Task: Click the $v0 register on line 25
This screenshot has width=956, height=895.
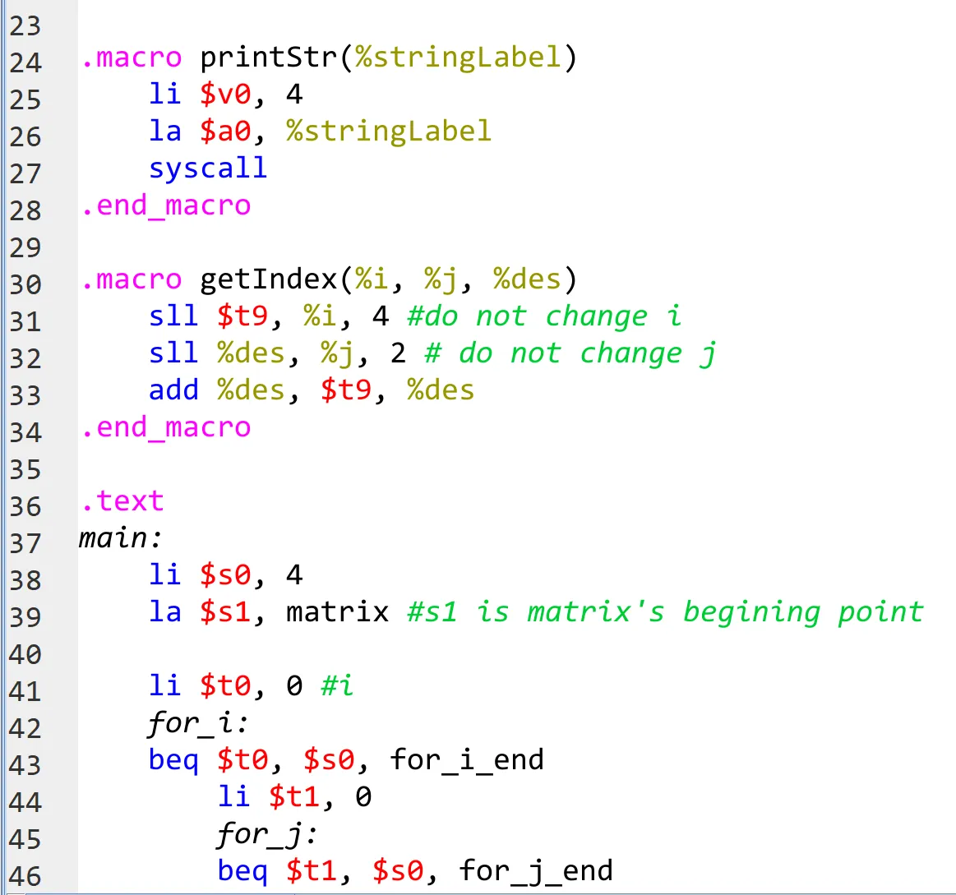Action: click(225, 95)
